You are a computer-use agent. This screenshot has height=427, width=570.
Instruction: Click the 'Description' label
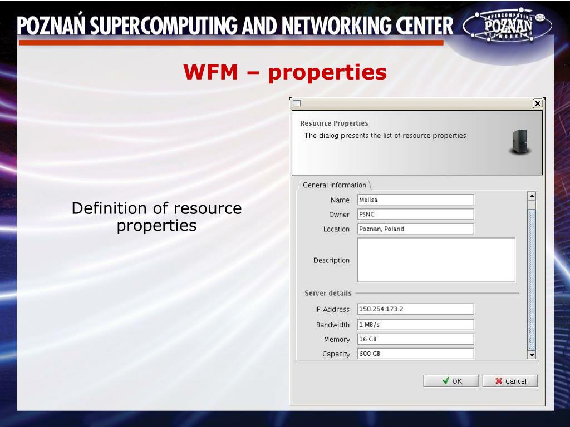tap(331, 260)
